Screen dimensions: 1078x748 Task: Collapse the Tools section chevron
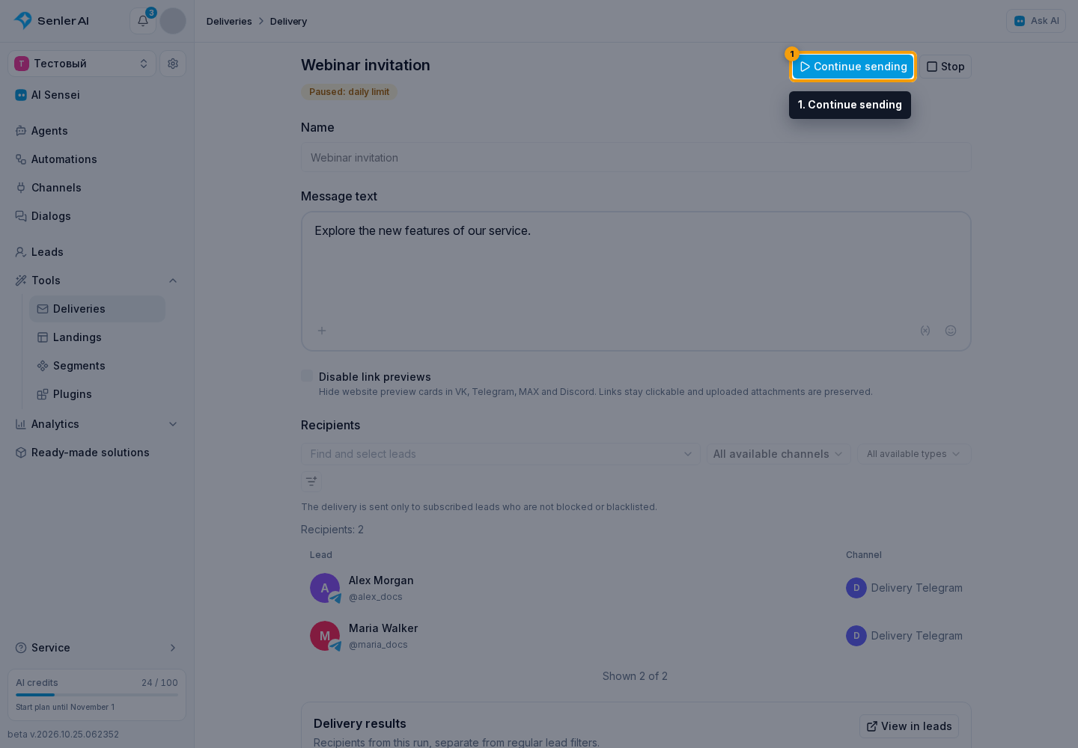pyautogui.click(x=173, y=280)
